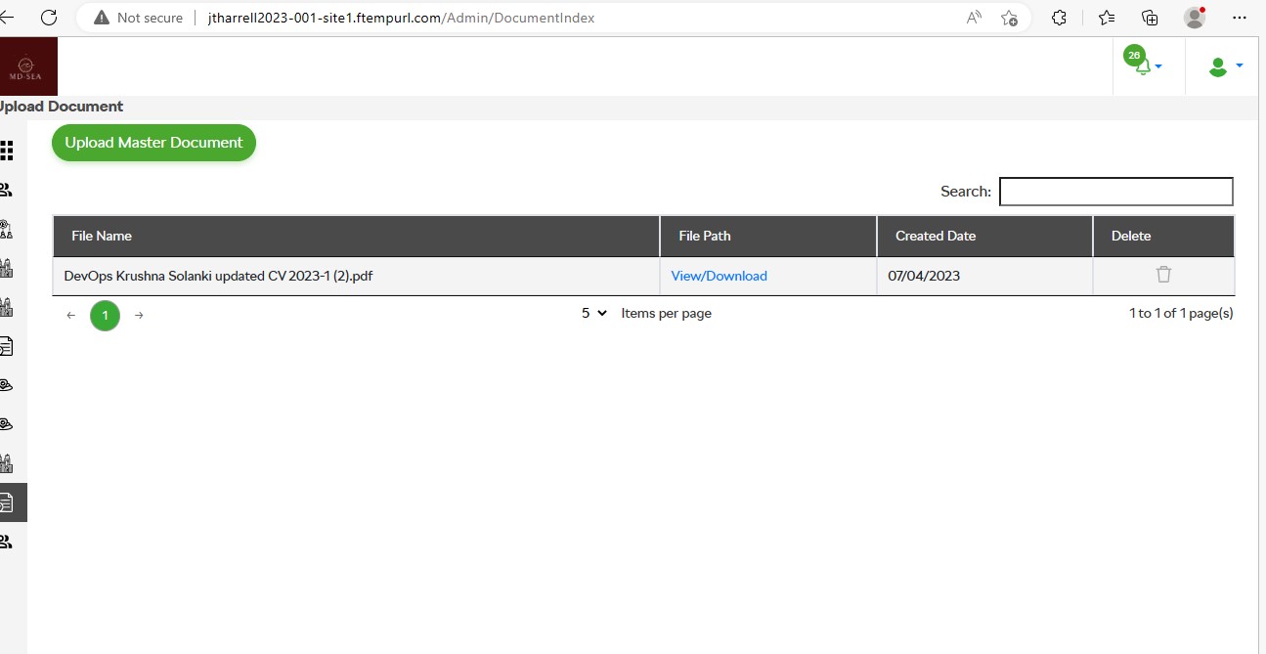
Task: Select page 1 in pagination
Action: (105, 316)
